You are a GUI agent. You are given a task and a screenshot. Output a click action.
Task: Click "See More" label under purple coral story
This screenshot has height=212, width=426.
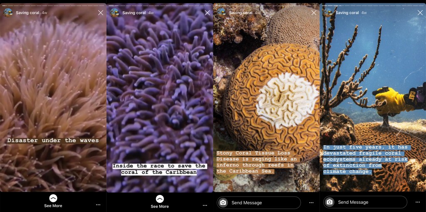click(160, 207)
